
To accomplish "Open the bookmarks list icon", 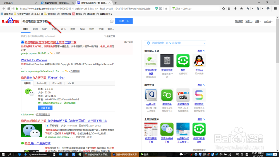I will click(229, 9).
